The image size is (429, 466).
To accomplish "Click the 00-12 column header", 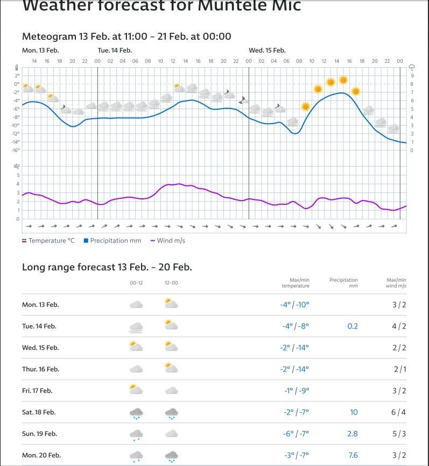I will click(x=136, y=283).
